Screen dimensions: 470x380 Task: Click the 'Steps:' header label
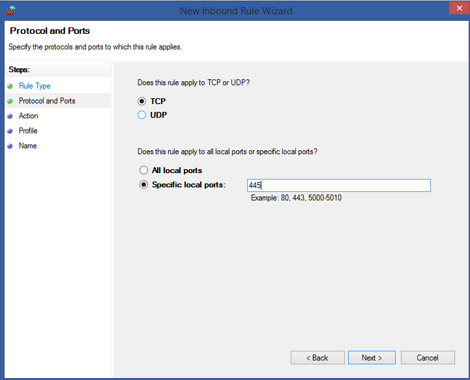coord(19,70)
